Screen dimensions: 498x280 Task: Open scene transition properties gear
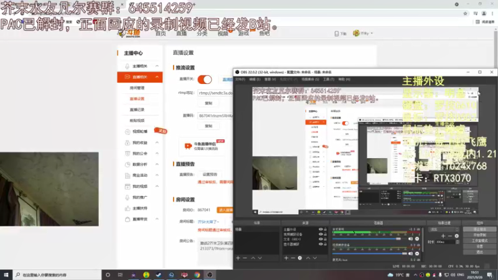point(457,236)
